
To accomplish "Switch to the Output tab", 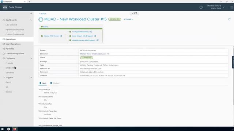I will 55,83.
